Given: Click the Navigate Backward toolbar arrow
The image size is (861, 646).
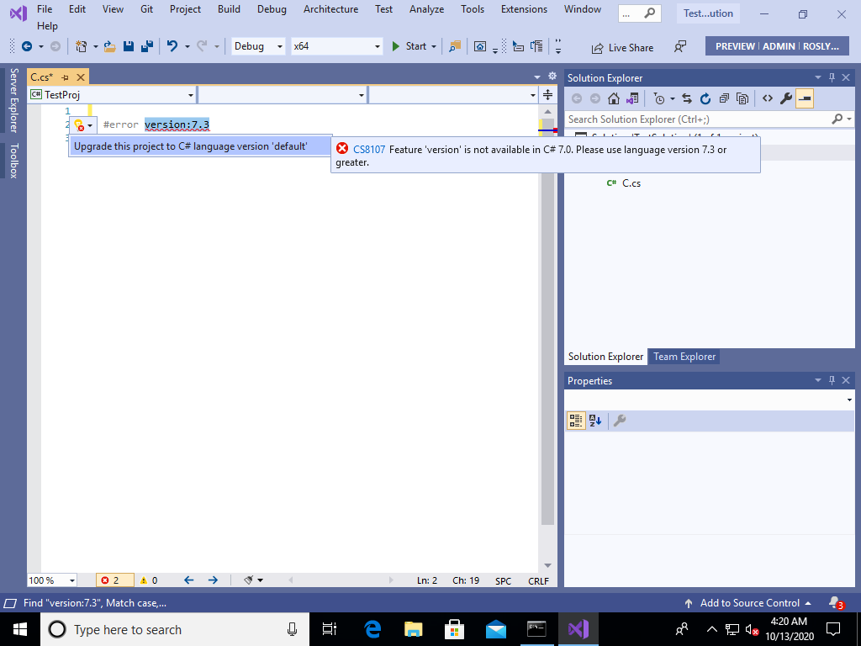Looking at the screenshot, I should (x=26, y=47).
